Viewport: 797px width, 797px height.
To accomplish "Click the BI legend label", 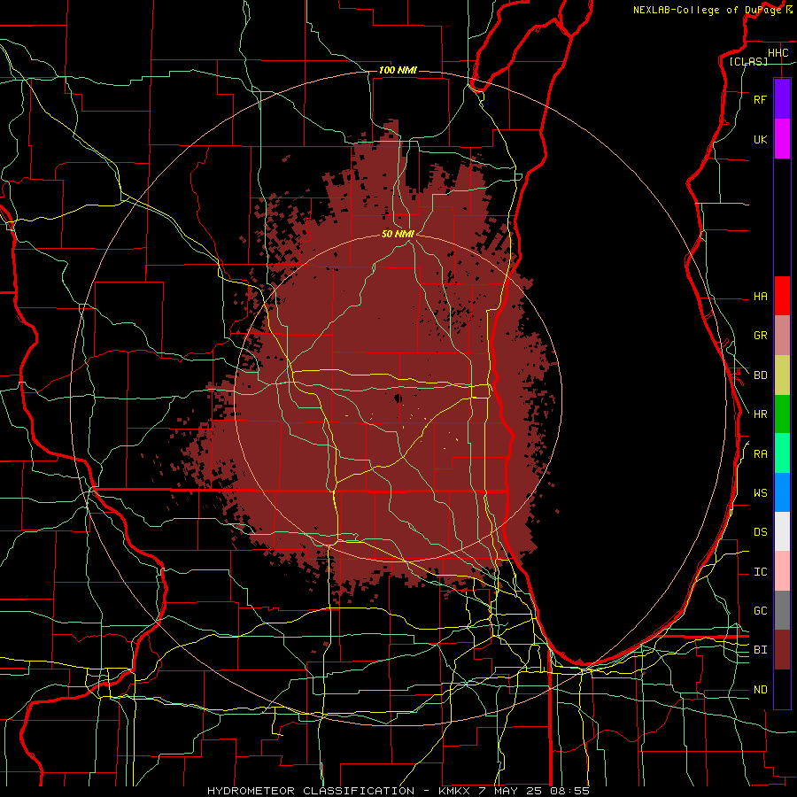I will pos(760,650).
